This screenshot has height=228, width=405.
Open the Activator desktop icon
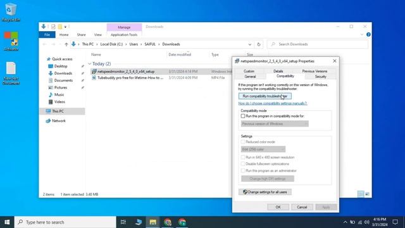tap(11, 41)
